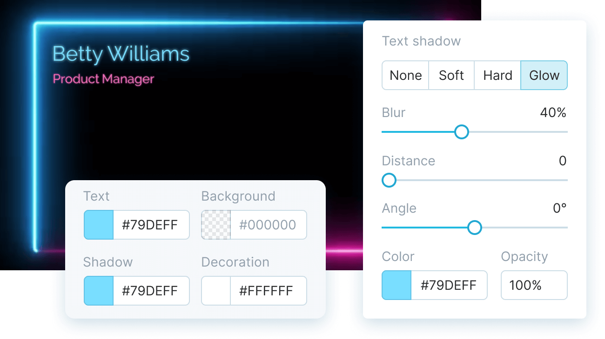Click the Opacity percentage field
The width and height of the screenshot is (605, 339).
(x=534, y=285)
